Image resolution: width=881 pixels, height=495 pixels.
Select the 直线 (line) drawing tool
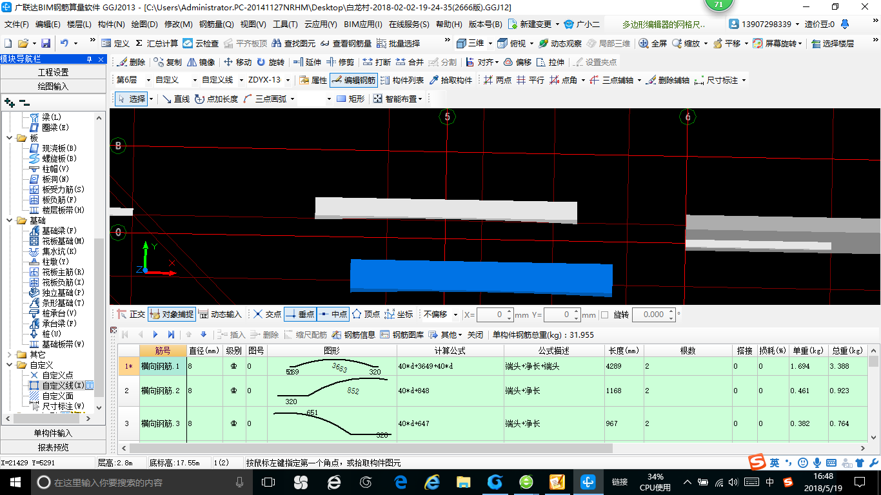(175, 99)
